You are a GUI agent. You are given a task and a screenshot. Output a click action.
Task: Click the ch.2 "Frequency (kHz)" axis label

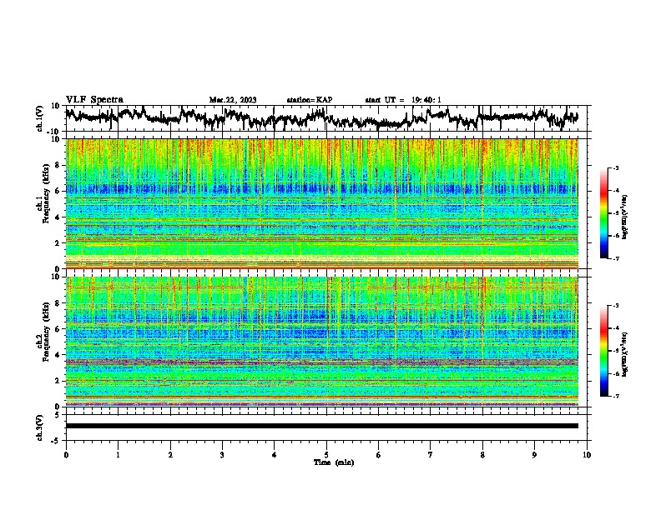tap(46, 332)
